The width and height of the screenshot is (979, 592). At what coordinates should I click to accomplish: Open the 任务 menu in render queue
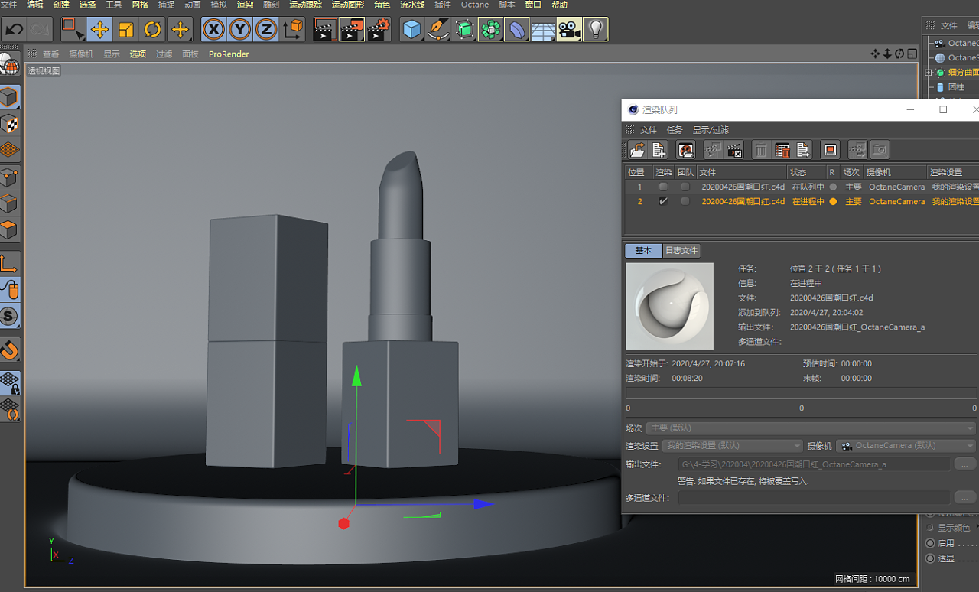tap(675, 130)
